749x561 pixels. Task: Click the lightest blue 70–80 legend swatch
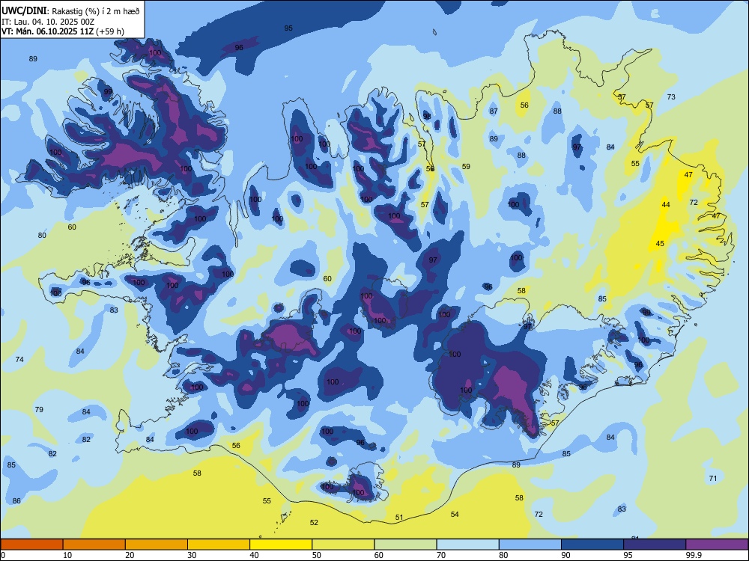point(467,545)
